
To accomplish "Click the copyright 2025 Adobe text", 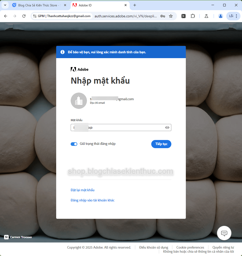I will click(99, 247).
